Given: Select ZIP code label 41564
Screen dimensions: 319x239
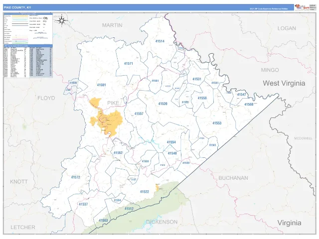Looking at the screenshot, I should pyautogui.click(x=155, y=81).
